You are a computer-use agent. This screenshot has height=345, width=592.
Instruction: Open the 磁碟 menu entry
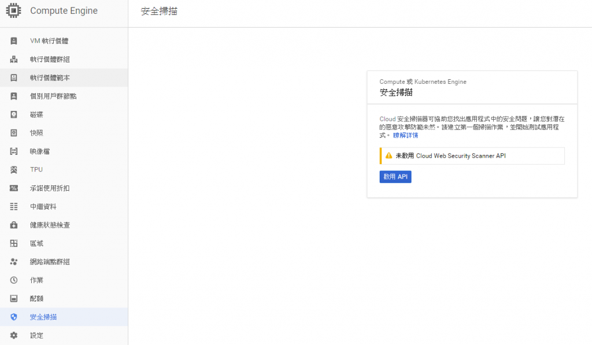click(36, 114)
